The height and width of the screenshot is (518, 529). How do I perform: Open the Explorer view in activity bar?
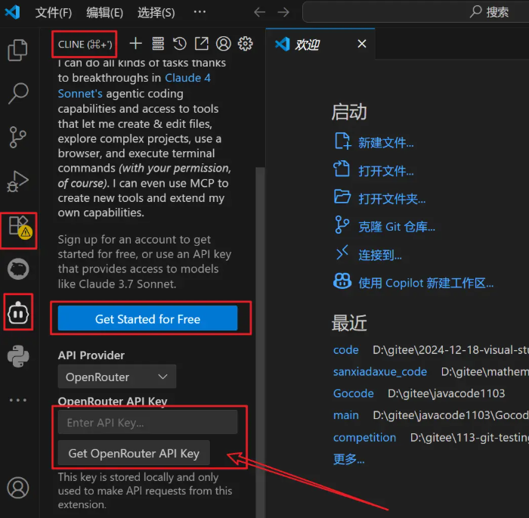[x=17, y=50]
